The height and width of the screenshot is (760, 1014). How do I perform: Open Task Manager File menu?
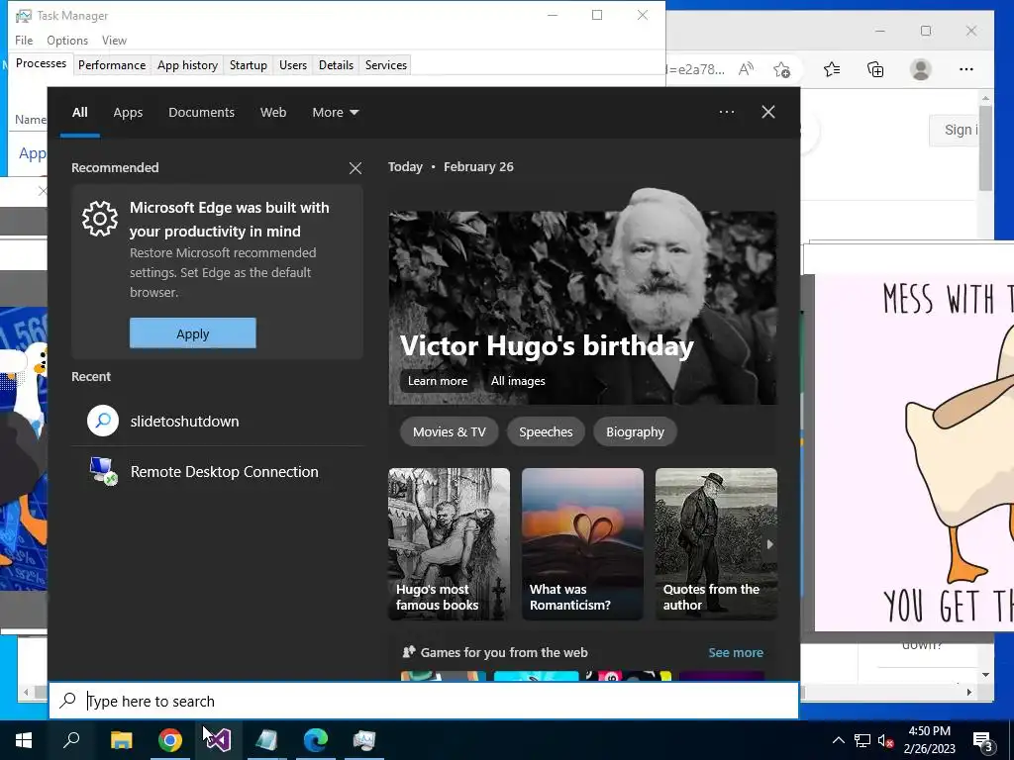[24, 40]
